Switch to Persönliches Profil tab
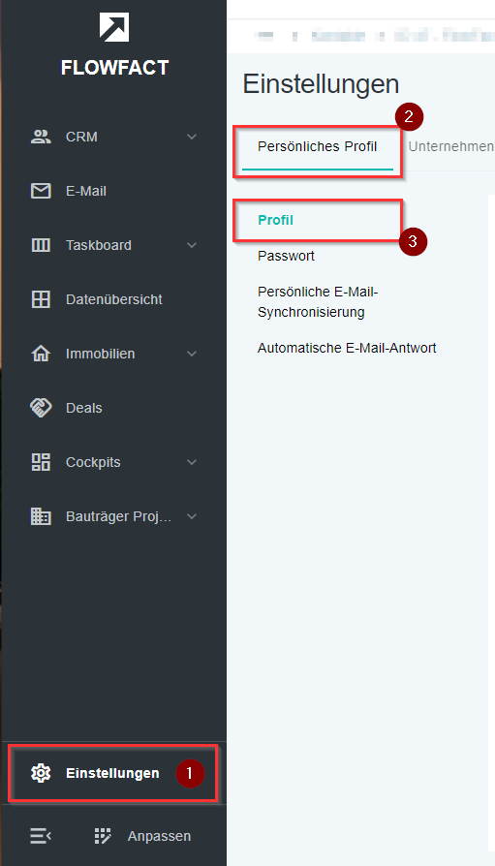Screen dimensions: 495x866 click(x=318, y=147)
